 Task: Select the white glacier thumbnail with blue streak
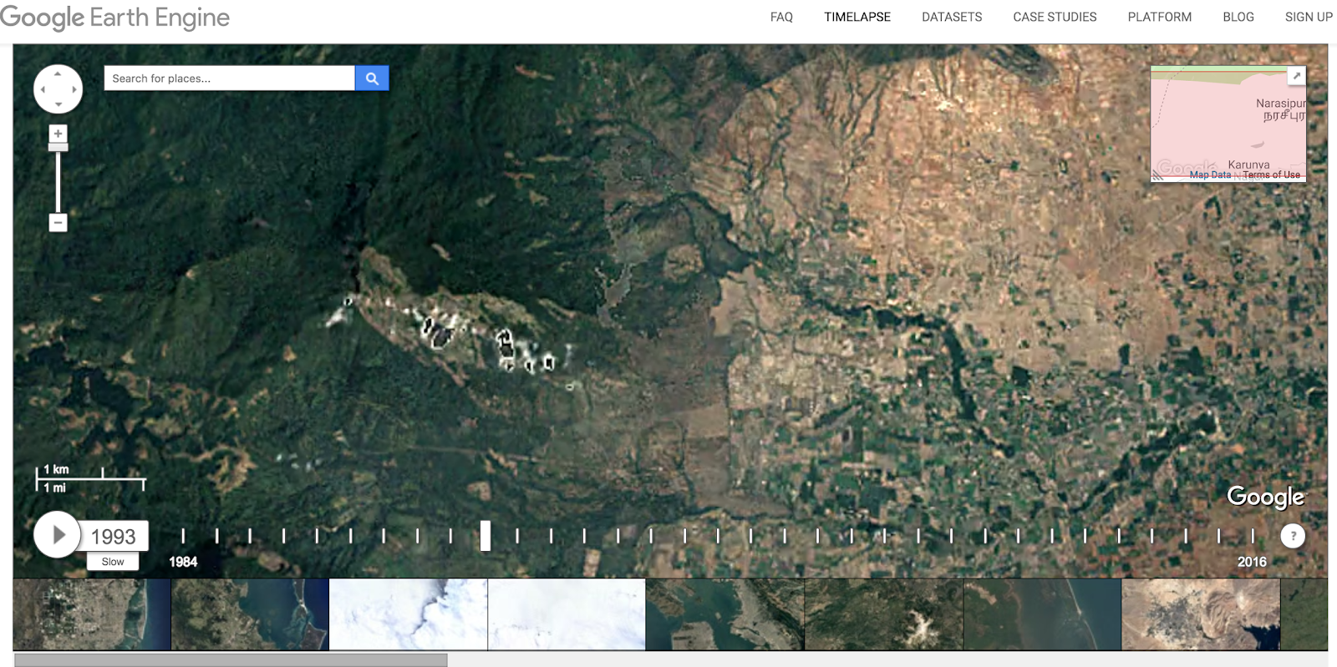(x=409, y=614)
